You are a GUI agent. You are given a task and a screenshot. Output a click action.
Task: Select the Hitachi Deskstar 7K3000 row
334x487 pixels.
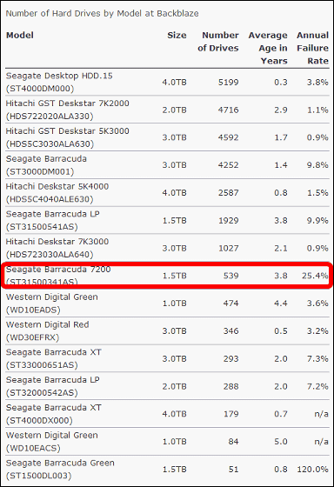point(167,248)
